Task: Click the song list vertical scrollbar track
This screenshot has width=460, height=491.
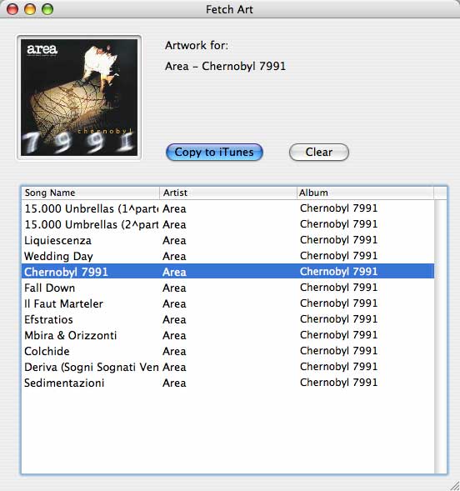Action: 441,337
